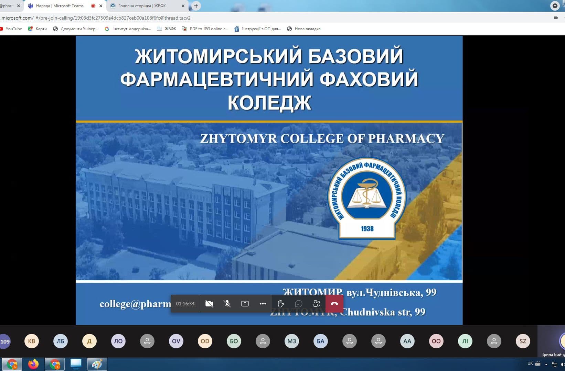Image resolution: width=565 pixels, height=371 pixels.
Task: Select participant avatar ЛІ
Action: point(465,341)
